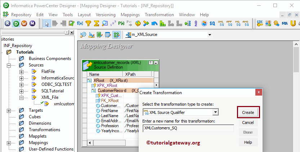Click the Sequence Generator 123 icon
This screenshot has height=152, width=300.
pos(113,23)
